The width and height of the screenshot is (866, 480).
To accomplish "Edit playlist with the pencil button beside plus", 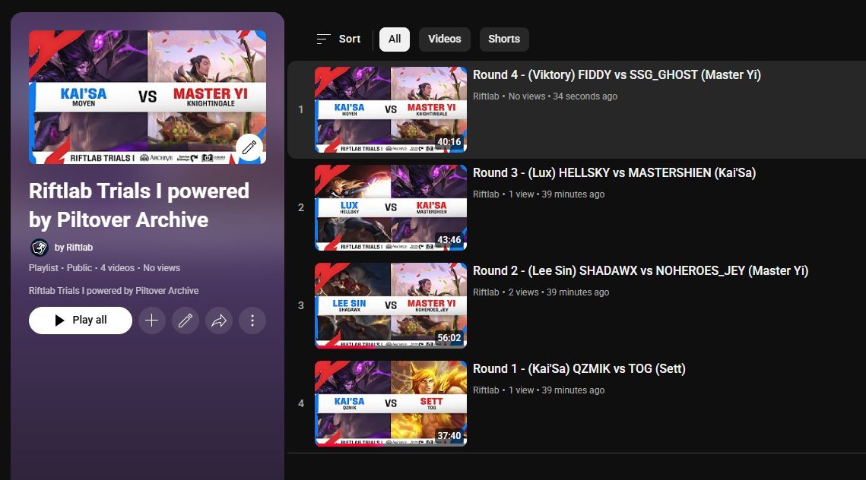I will (186, 321).
